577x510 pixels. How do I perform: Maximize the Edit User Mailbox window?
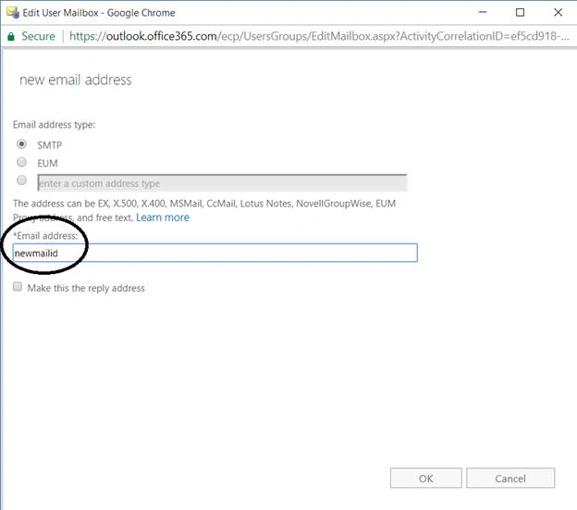520,12
